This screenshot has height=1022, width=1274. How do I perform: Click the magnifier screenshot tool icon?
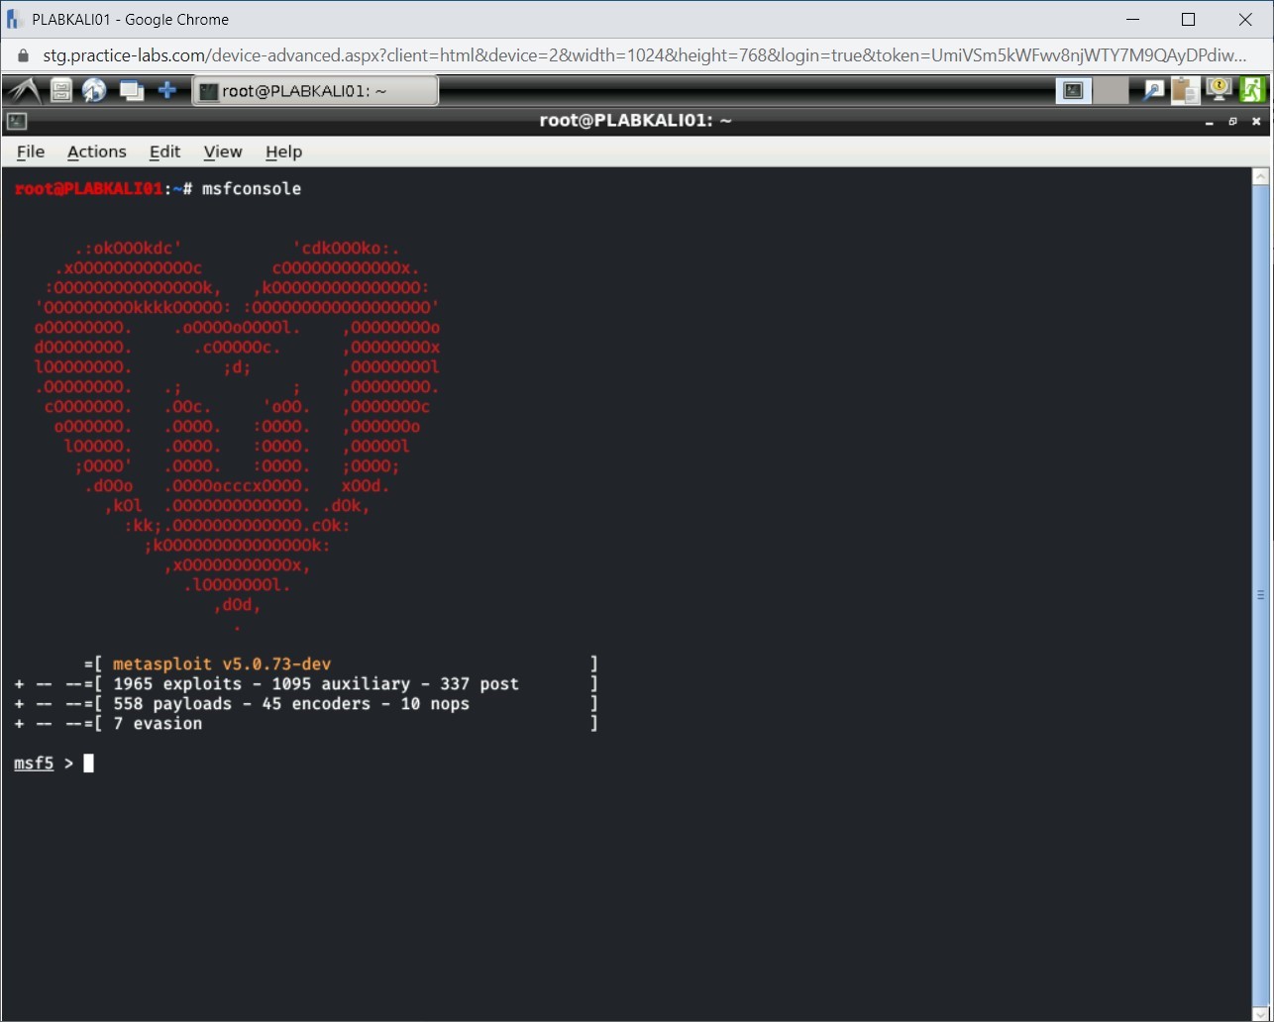pos(1152,90)
